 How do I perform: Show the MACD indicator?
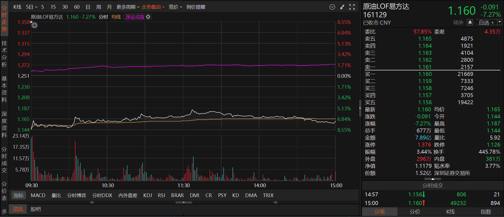point(38,195)
